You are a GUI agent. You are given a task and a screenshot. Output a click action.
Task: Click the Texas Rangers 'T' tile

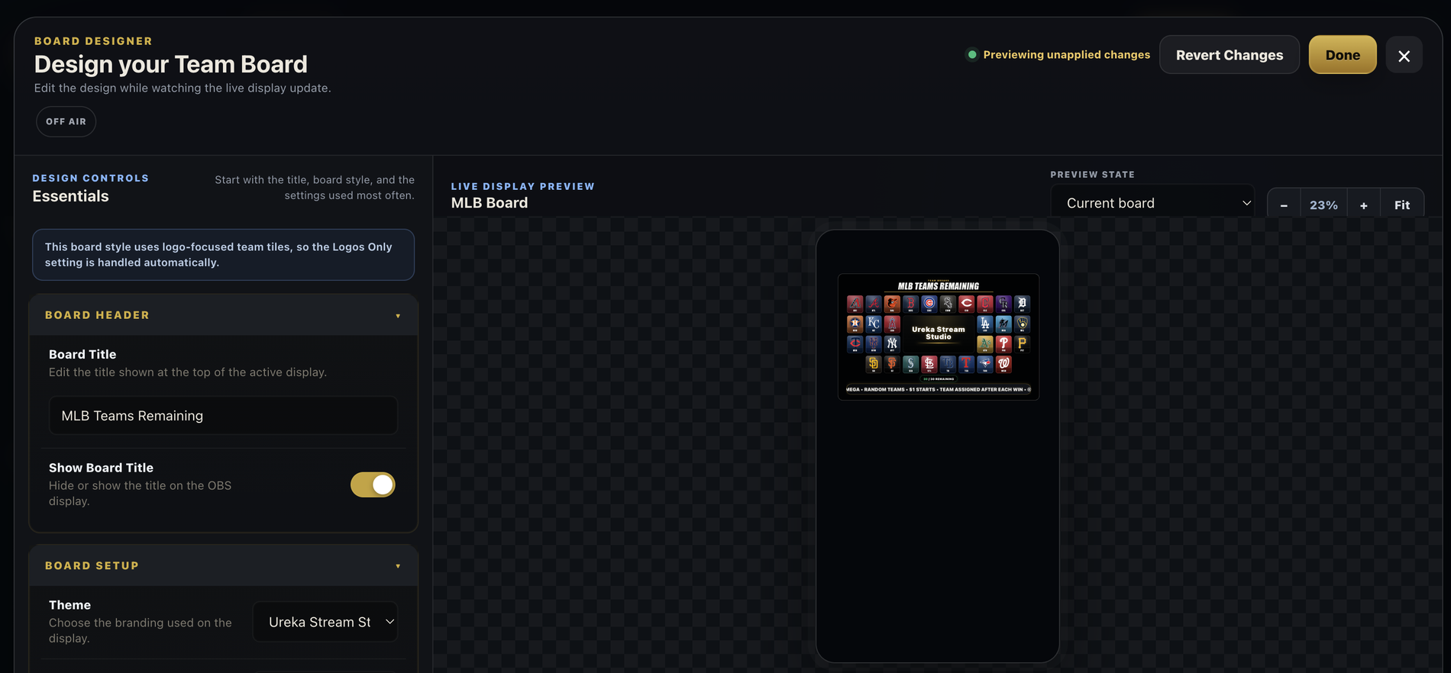click(x=966, y=365)
